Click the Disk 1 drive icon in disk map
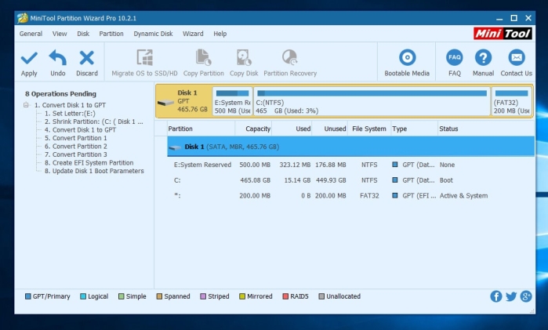 [165, 103]
